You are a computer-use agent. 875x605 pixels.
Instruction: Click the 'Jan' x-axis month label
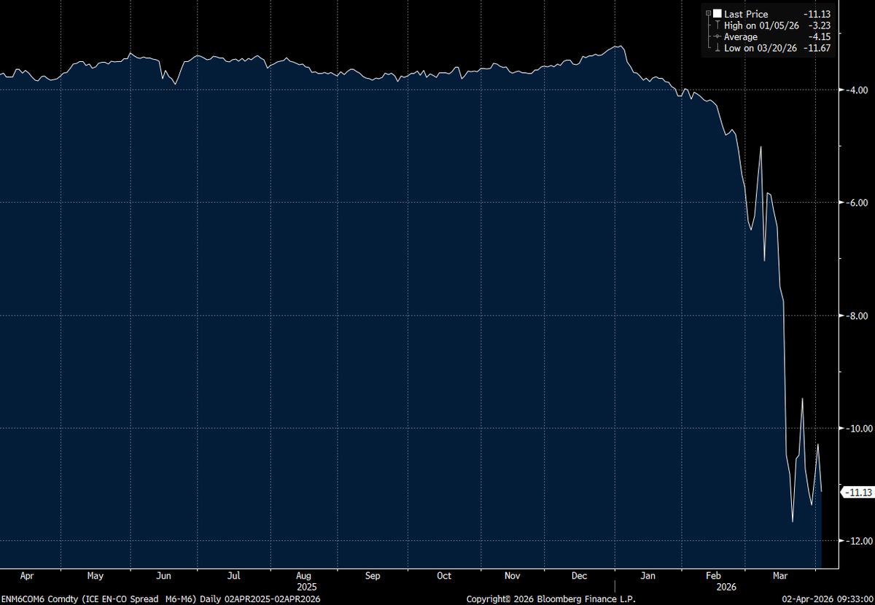click(x=648, y=576)
